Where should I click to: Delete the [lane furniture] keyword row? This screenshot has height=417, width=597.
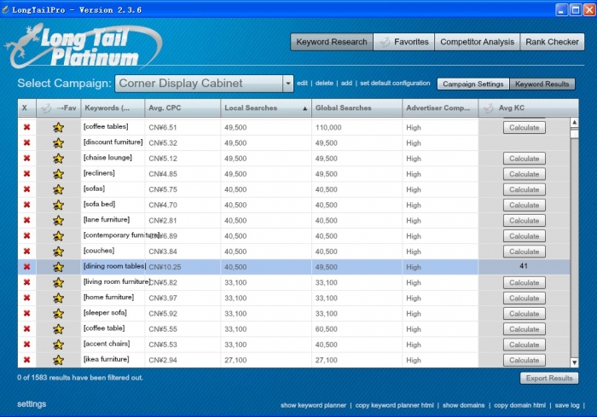tap(26, 220)
